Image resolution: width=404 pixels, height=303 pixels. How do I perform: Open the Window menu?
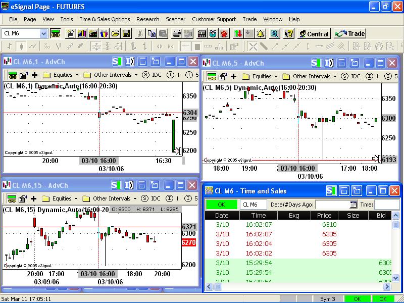tap(273, 19)
